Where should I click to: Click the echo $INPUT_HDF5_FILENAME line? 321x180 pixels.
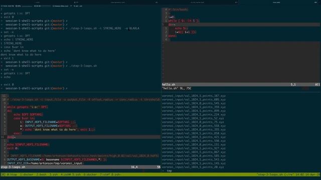pyautogui.click(x=28, y=144)
